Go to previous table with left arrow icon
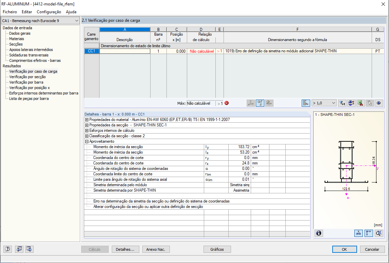The width and height of the screenshot is (389, 263). 19,249
